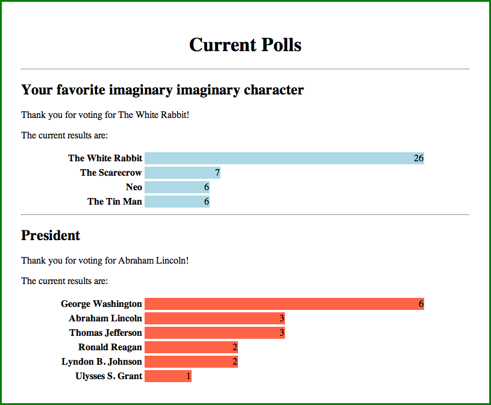This screenshot has width=491, height=405.
Task: Select the Ronald Reagan label
Action: point(110,347)
